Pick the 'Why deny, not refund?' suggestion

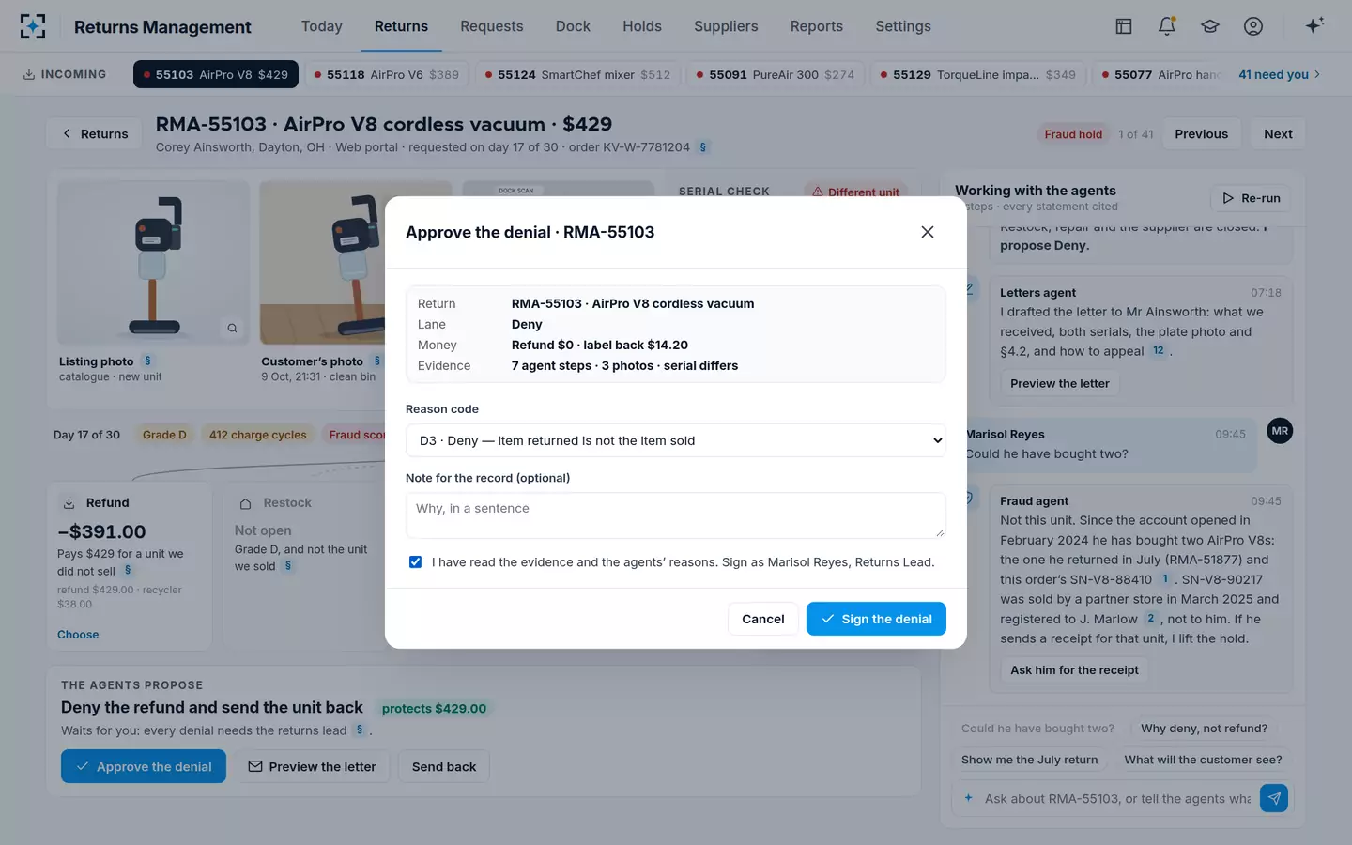pos(1204,729)
